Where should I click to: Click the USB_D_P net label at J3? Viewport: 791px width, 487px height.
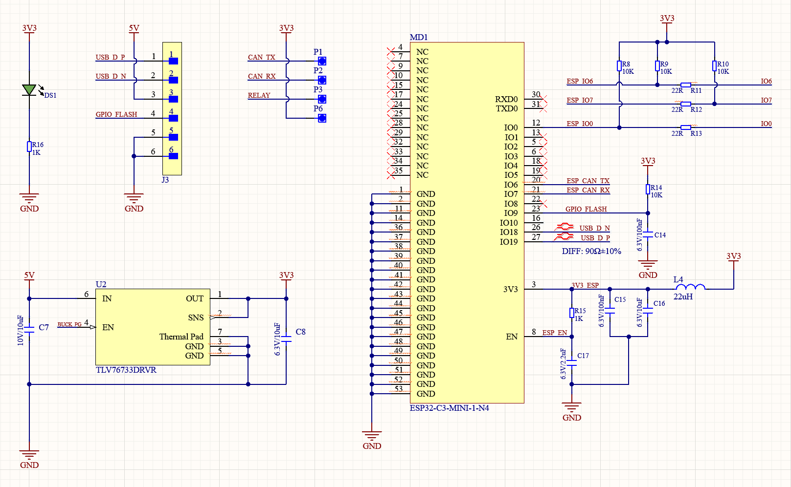110,57
